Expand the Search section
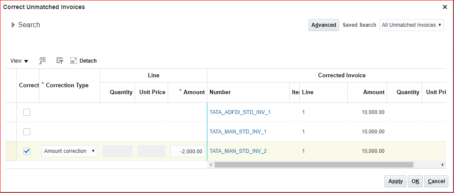Screen dimensions: 454x193 (13, 25)
